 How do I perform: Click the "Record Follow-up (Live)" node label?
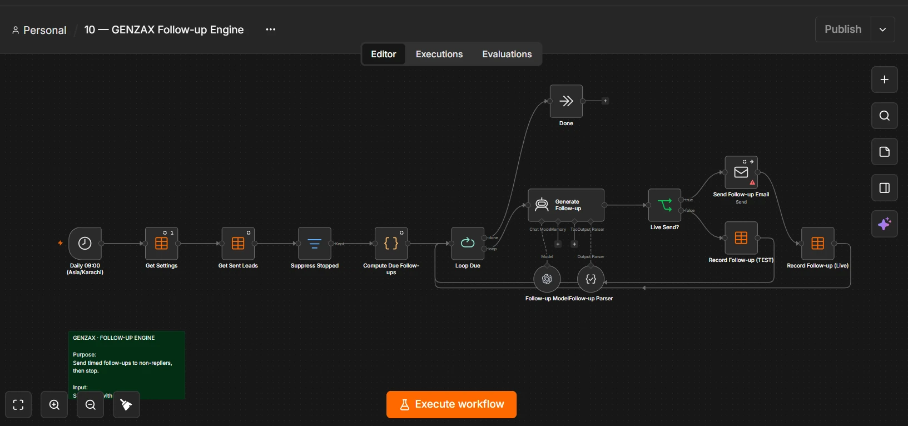click(817, 266)
